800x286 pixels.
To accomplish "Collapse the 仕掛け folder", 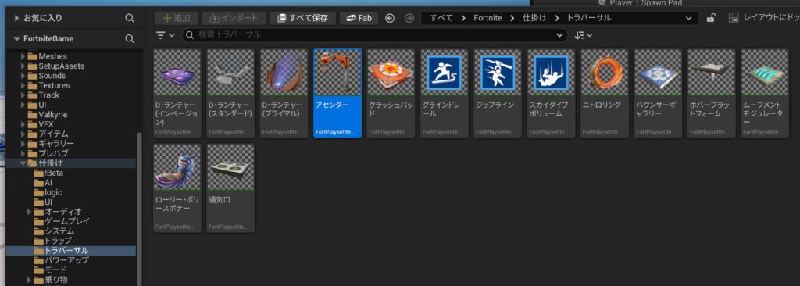I will point(23,163).
